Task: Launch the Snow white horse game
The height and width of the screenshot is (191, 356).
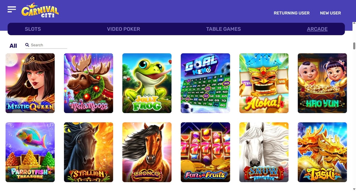Action: pyautogui.click(x=264, y=152)
